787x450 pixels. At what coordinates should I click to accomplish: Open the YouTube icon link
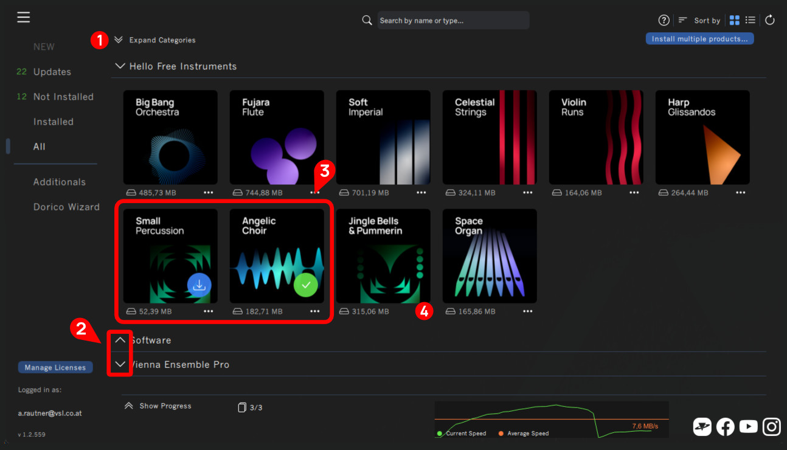coord(748,427)
